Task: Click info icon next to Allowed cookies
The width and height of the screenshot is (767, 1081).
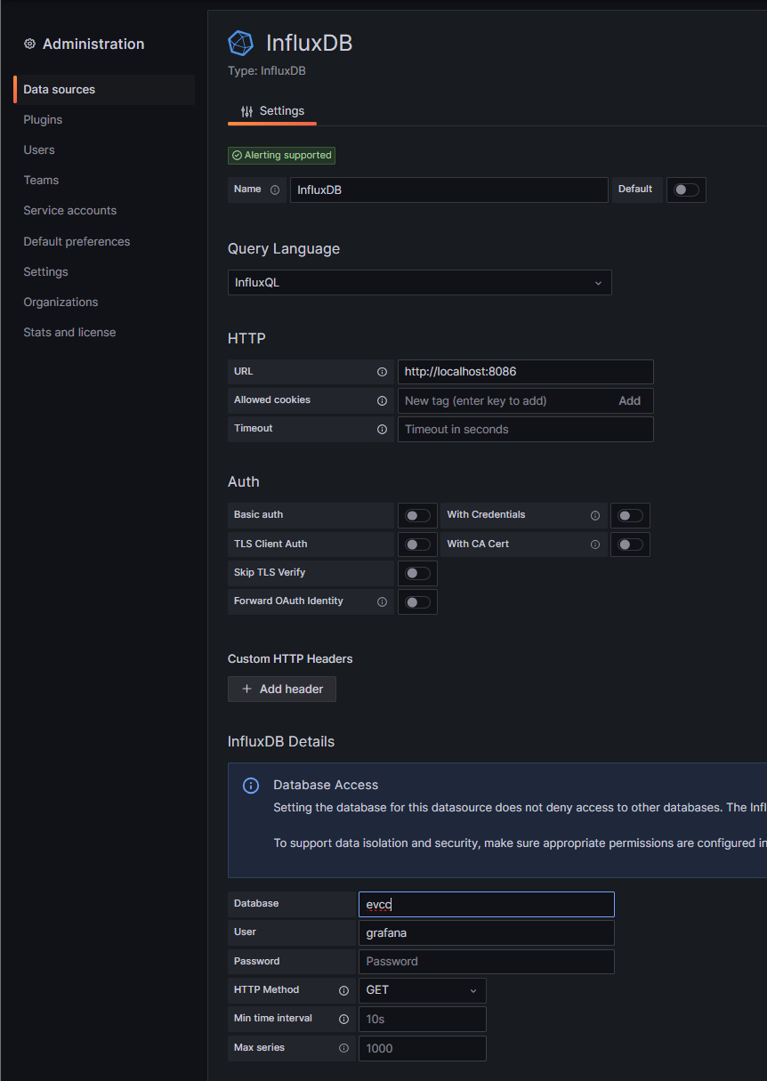Action: 382,400
